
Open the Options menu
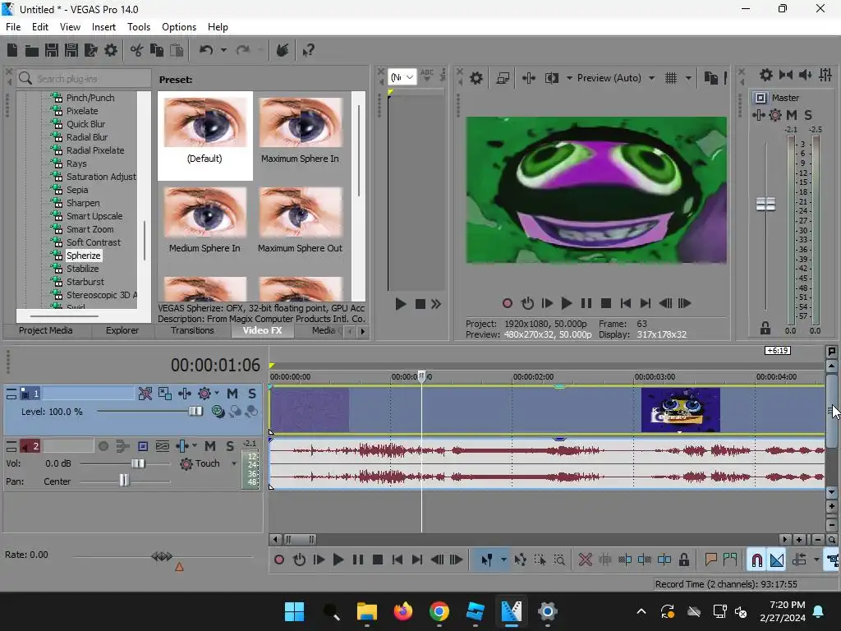pos(178,27)
